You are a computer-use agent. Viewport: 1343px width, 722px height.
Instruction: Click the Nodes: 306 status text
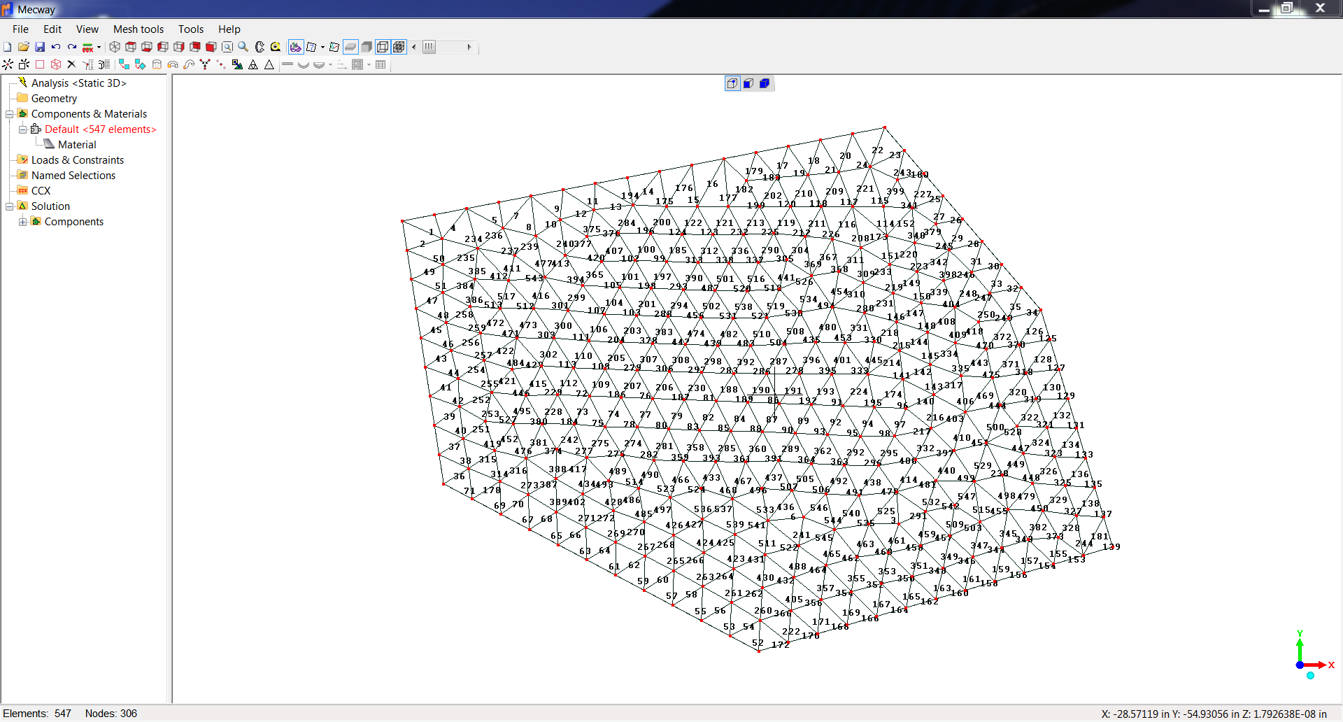111,713
